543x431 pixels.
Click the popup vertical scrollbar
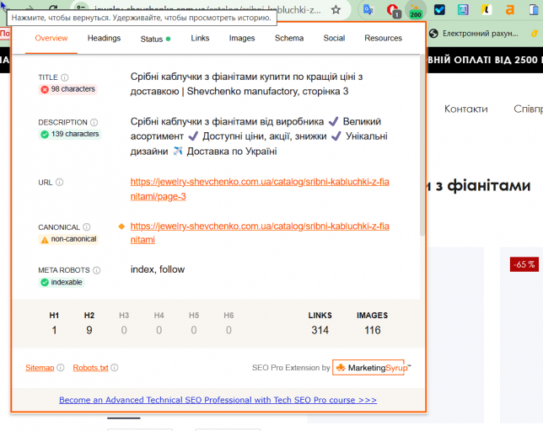422,145
